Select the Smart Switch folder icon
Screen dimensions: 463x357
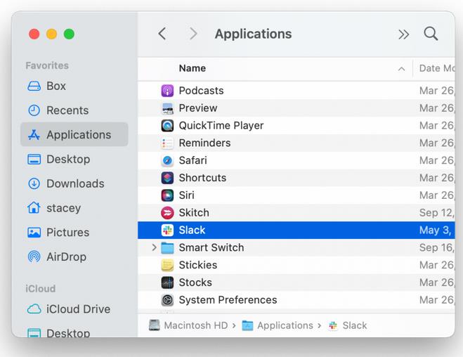(167, 248)
